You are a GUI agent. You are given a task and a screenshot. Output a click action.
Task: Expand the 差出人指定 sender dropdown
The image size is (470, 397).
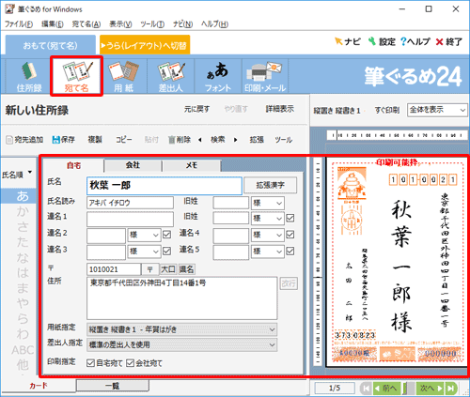(181, 344)
